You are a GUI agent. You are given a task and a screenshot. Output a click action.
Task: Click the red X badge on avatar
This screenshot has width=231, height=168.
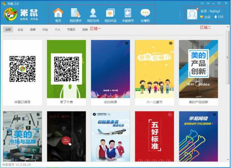[x=197, y=9]
